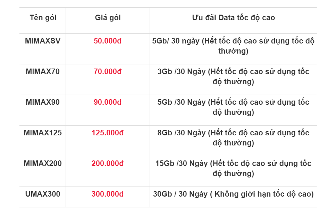Click the 200.000đ price
The width and height of the screenshot is (336, 214).
(108, 164)
